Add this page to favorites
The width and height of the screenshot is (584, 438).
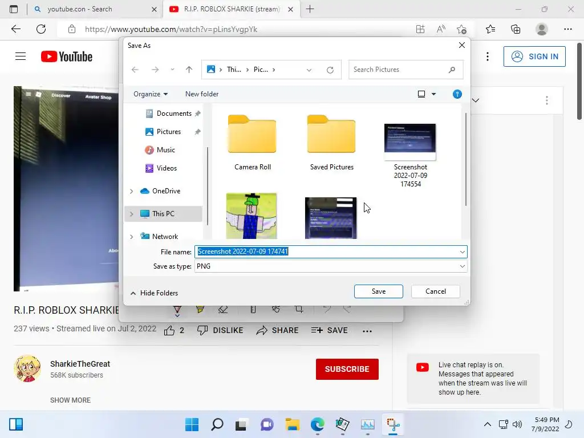pyautogui.click(x=461, y=29)
